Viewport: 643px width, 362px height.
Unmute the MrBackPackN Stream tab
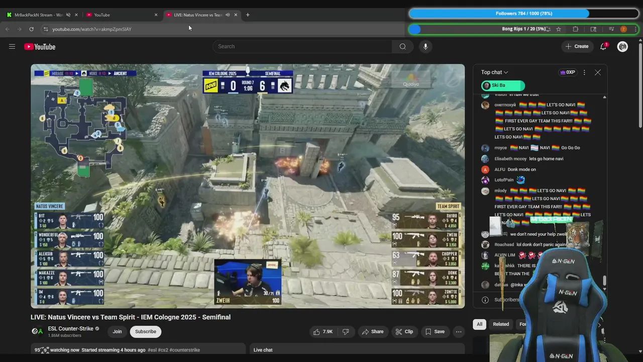(68, 15)
